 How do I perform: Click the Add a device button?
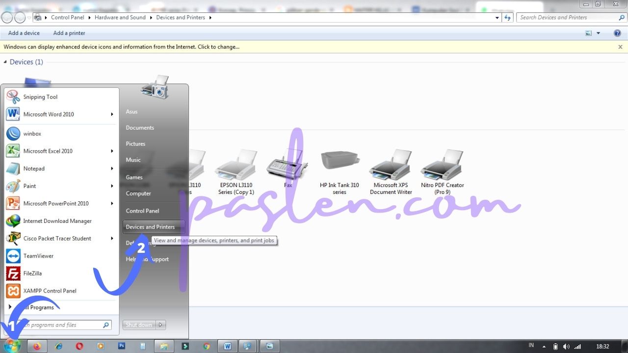point(24,33)
